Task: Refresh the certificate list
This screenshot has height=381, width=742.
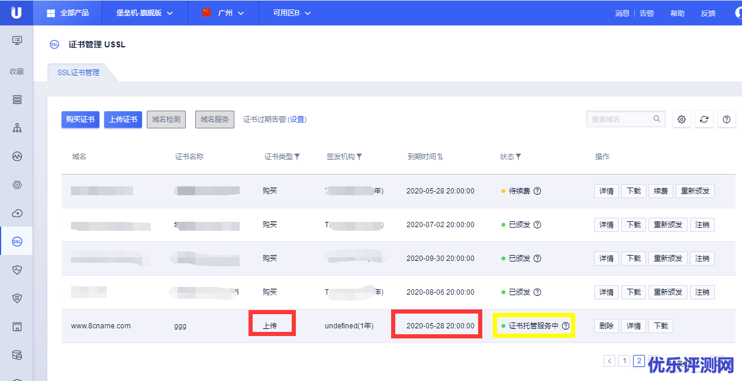Action: point(704,120)
